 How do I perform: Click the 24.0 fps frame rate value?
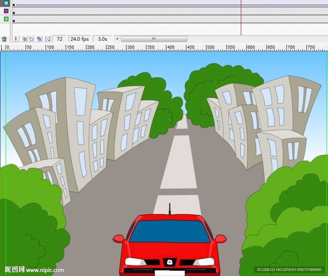click(79, 39)
